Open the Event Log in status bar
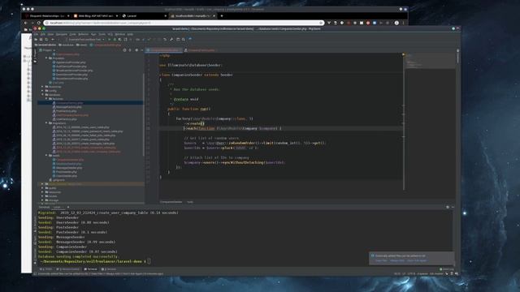 [x=446, y=269]
